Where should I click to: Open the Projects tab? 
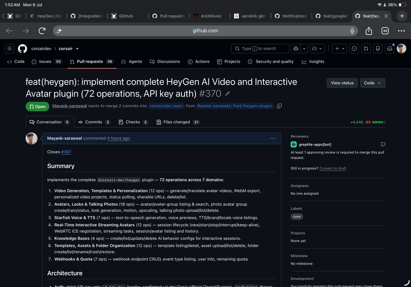click(229, 62)
